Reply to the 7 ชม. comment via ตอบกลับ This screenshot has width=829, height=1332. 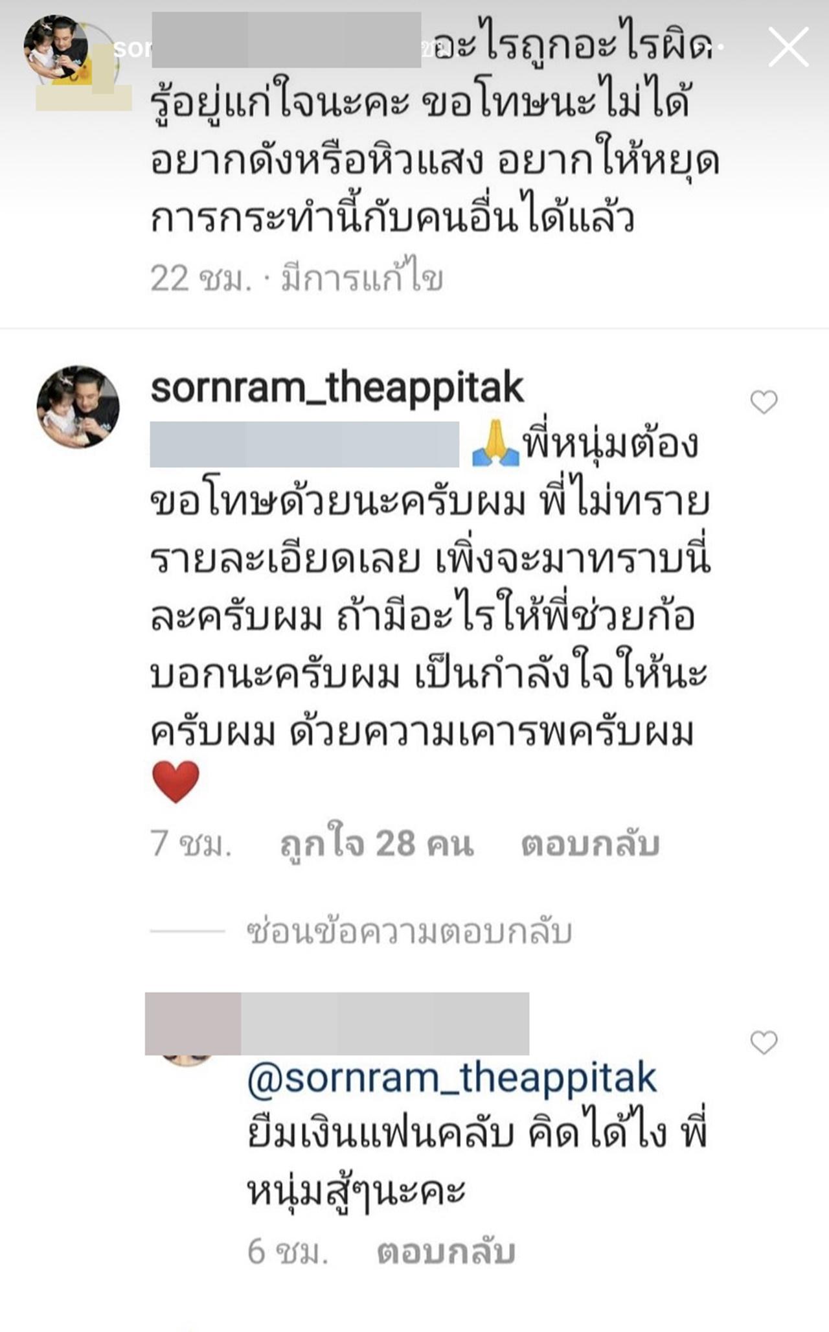click(590, 844)
